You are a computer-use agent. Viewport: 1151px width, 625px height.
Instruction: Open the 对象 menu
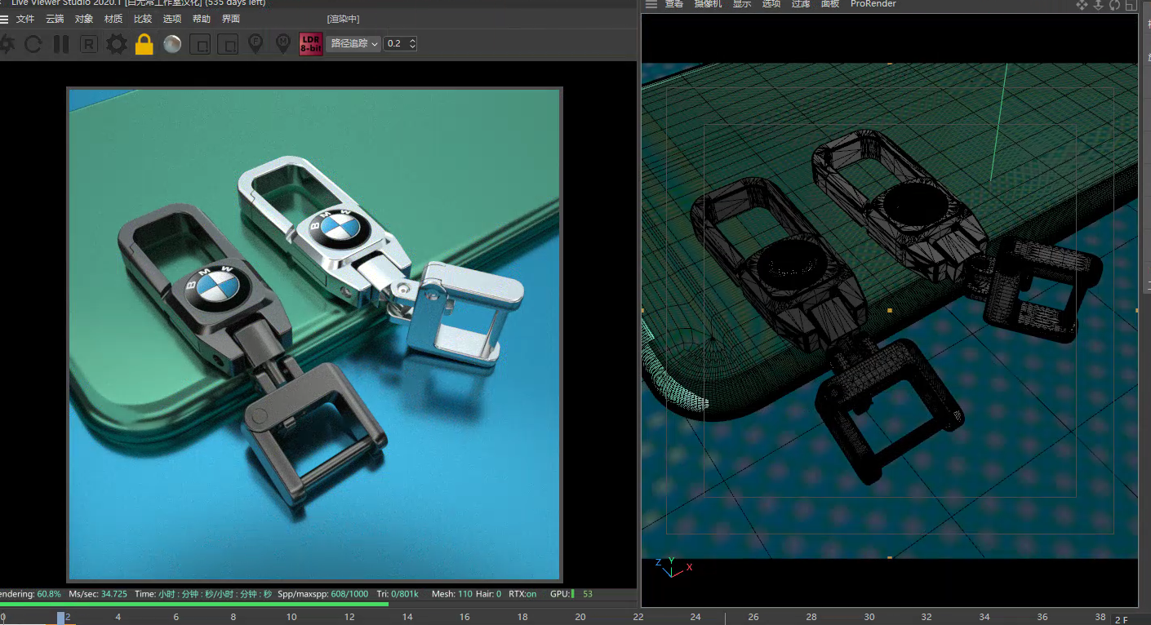[84, 19]
